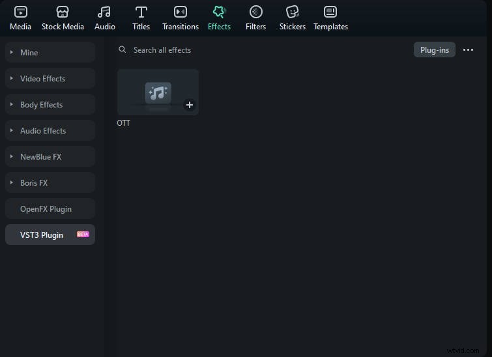
Task: Switch to the Stock Media tab label
Action: tap(63, 27)
